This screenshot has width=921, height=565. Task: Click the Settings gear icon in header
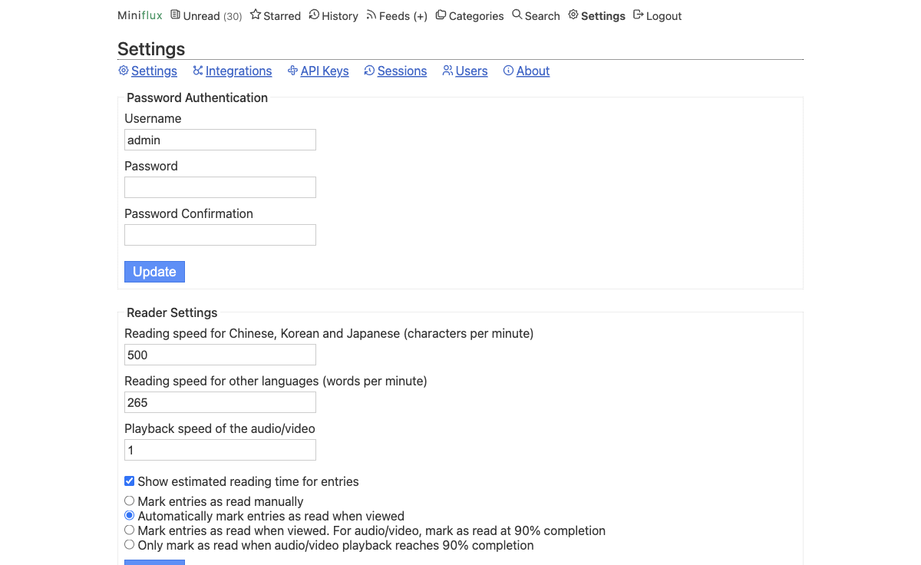pos(573,15)
